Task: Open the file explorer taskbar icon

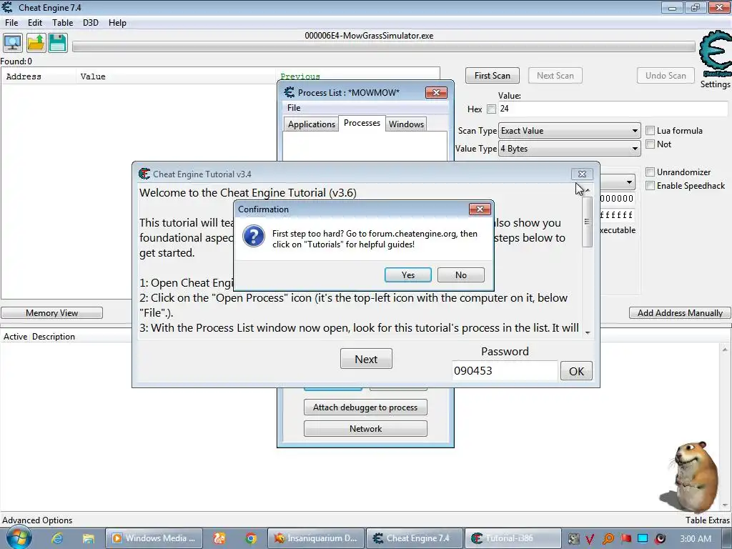Action: point(88,538)
